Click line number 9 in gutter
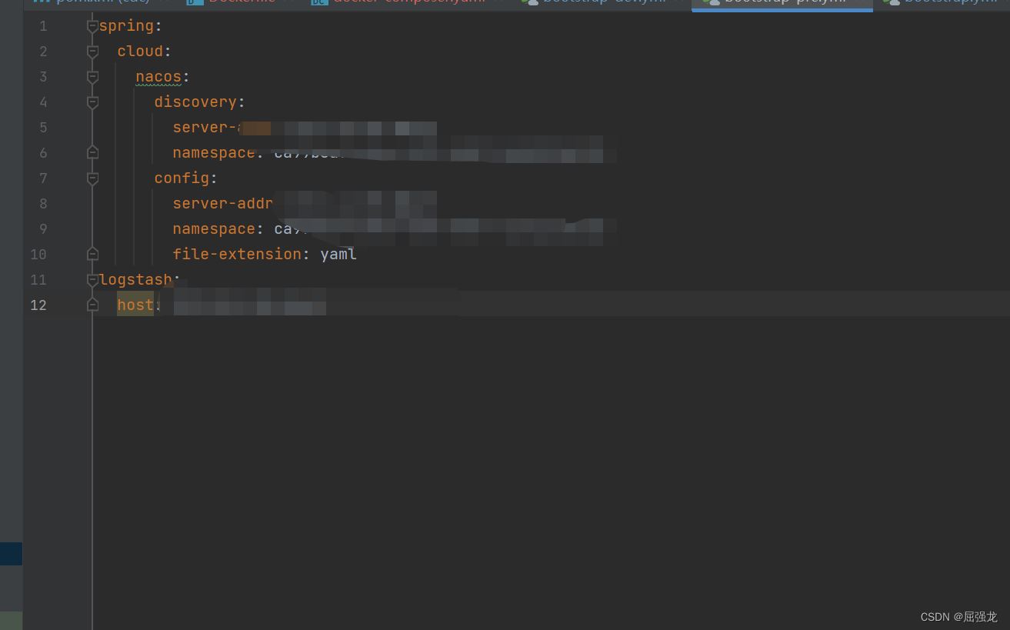 (x=43, y=229)
